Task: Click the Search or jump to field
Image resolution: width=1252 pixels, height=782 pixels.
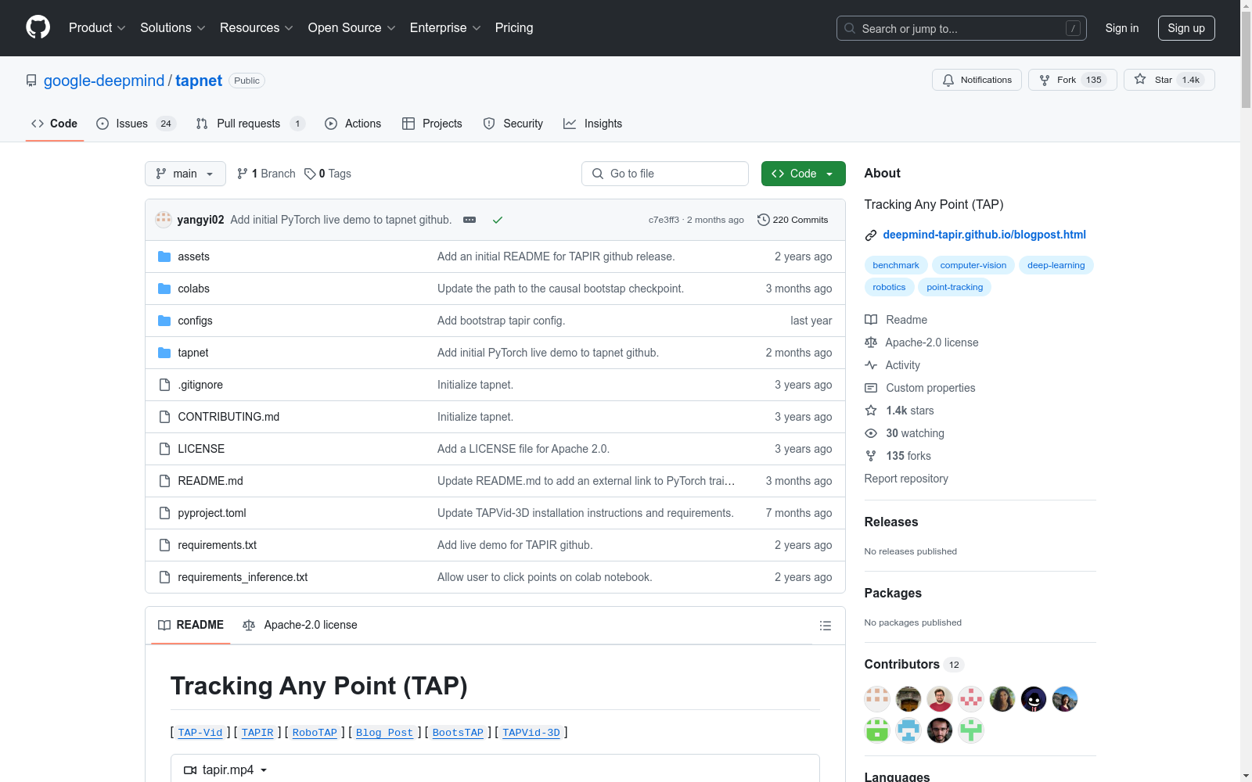Action: tap(962, 28)
